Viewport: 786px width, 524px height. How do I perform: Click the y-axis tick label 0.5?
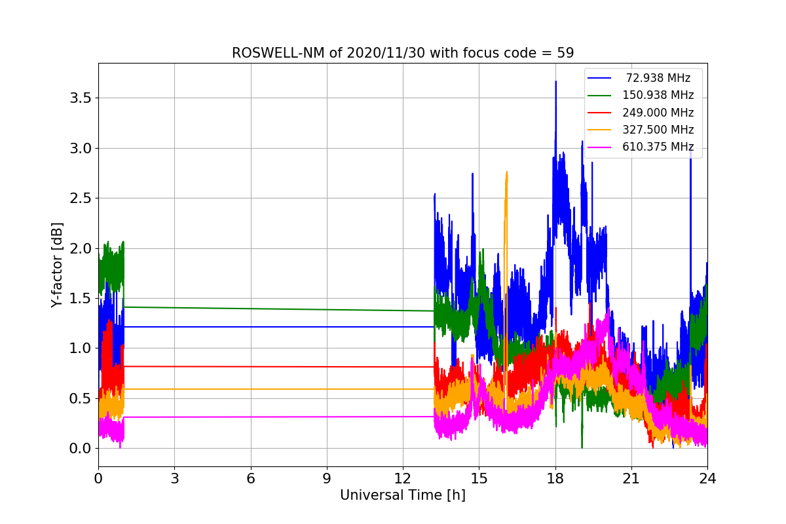(80, 398)
